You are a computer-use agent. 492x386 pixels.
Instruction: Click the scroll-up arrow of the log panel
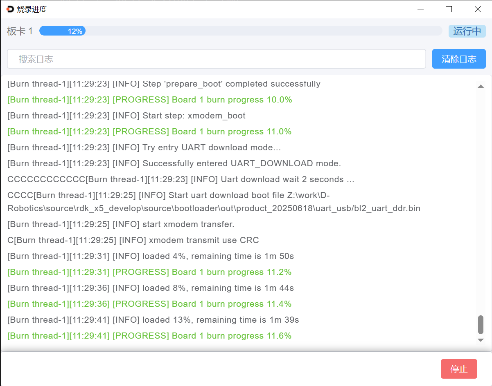coord(481,86)
